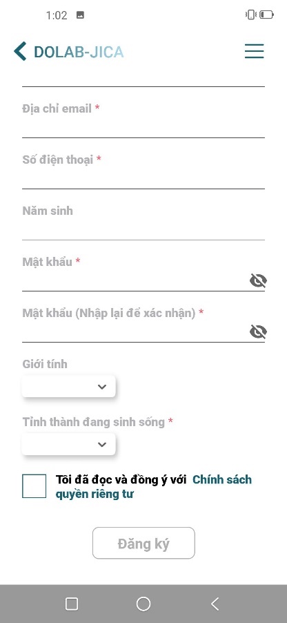Select the Năm sinh input field

[x=143, y=229]
